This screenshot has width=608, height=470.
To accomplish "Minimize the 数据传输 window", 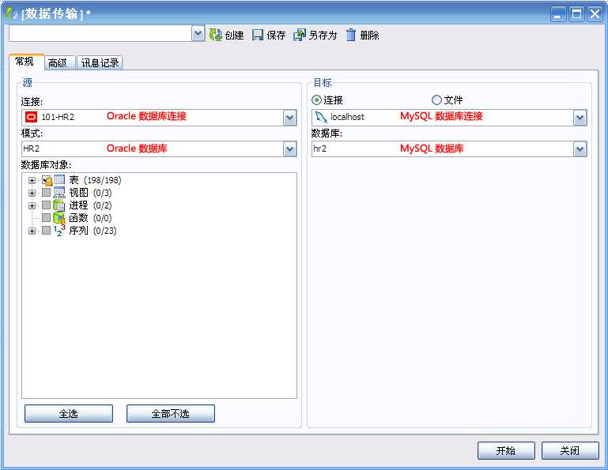I will 558,14.
